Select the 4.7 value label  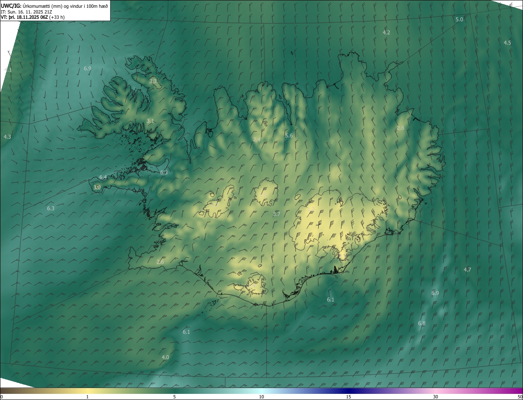(x=467, y=270)
